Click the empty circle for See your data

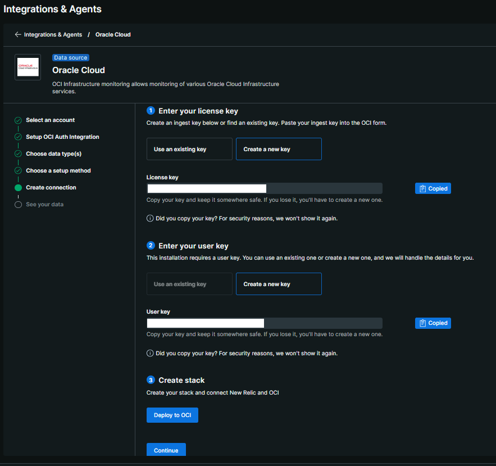[18, 205]
